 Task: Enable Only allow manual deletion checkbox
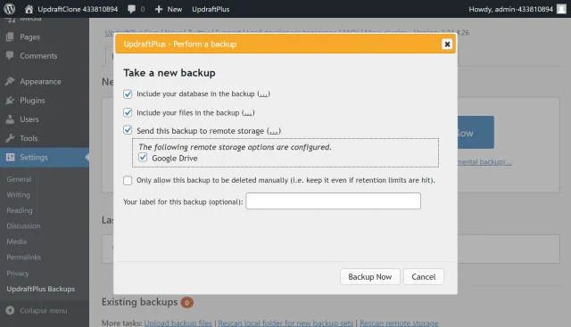tap(128, 180)
